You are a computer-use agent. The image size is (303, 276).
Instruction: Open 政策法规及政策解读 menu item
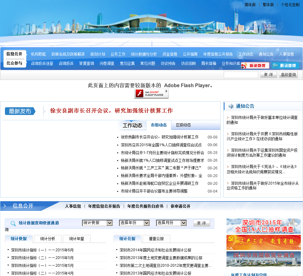(68, 54)
